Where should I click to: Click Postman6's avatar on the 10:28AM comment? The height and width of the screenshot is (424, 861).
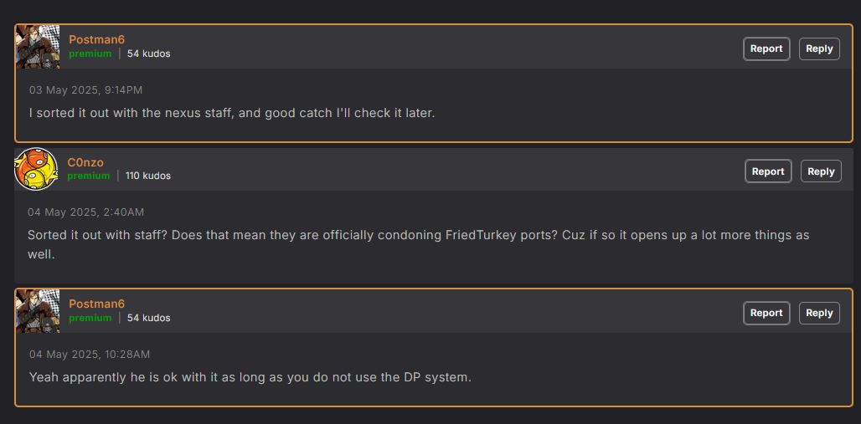(38, 311)
